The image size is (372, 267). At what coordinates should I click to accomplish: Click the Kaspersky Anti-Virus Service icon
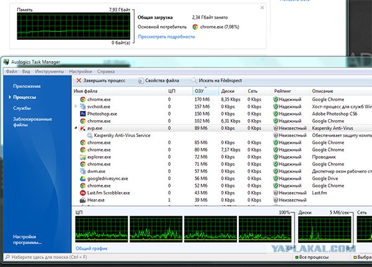(x=89, y=136)
